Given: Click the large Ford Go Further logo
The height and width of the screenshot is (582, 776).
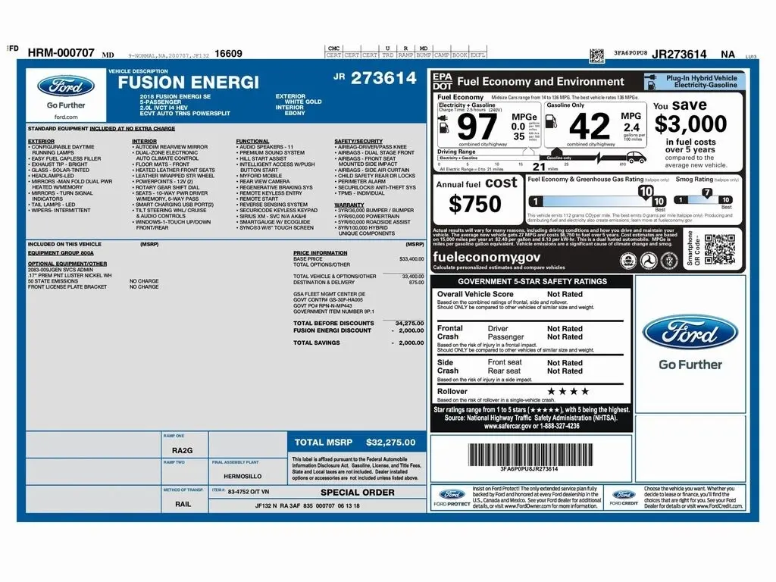Looking at the screenshot, I should click(690, 343).
